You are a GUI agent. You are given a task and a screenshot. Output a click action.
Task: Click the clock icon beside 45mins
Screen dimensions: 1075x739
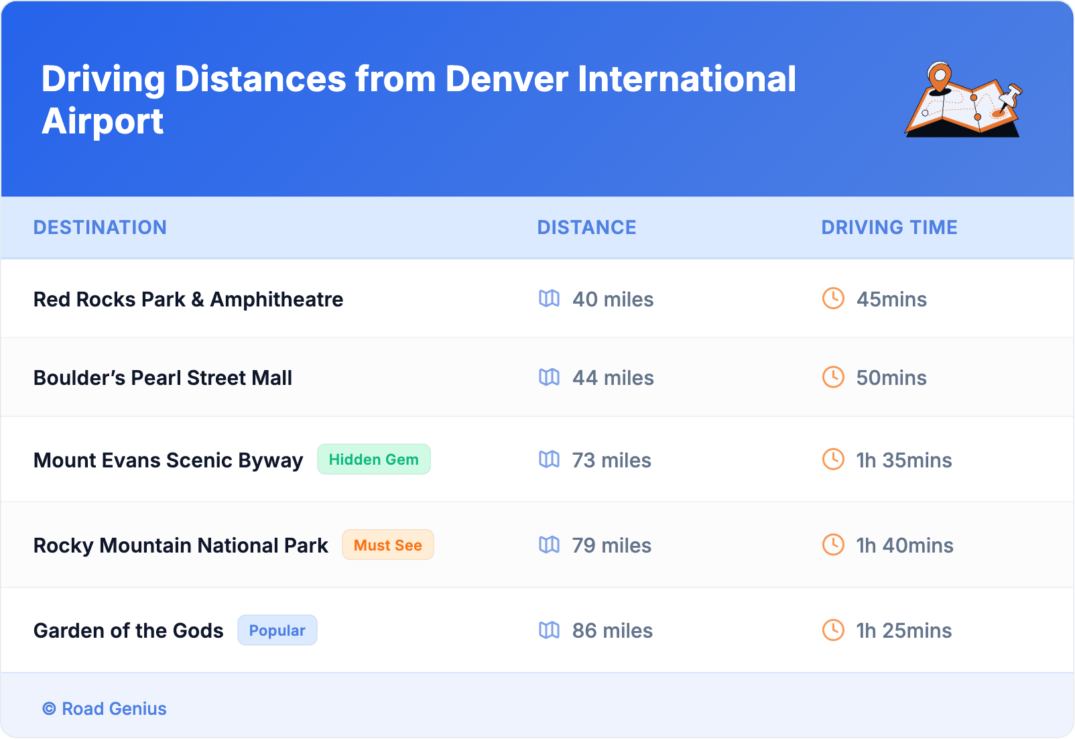833,298
